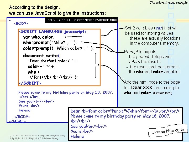Viewport: 189px width, 142px height.
Task: Click "in the computer's memory." note line
Action: [154, 43]
